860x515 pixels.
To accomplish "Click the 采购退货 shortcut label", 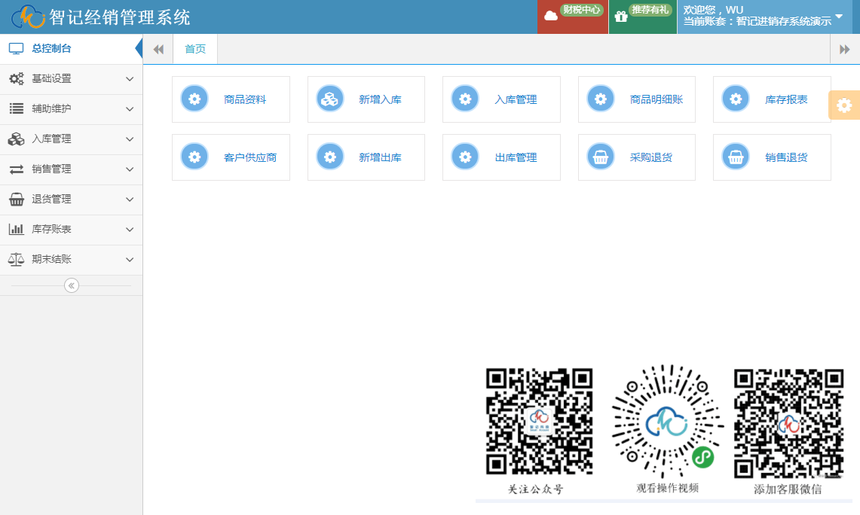I will pyautogui.click(x=651, y=158).
